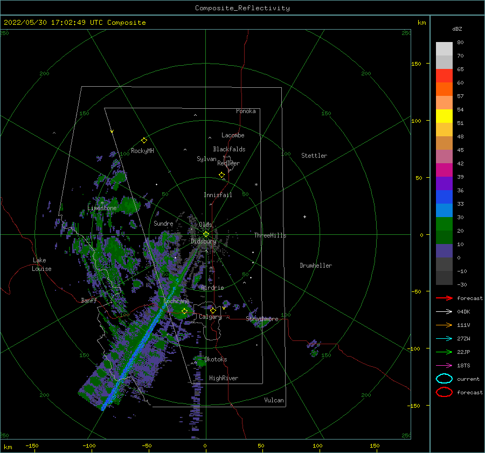Click the Lake Louise label
The height and width of the screenshot is (453, 485).
[41, 264]
